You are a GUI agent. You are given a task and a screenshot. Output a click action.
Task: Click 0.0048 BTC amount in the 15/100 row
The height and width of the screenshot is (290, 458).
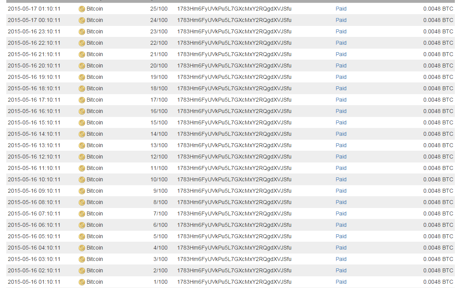(x=438, y=122)
